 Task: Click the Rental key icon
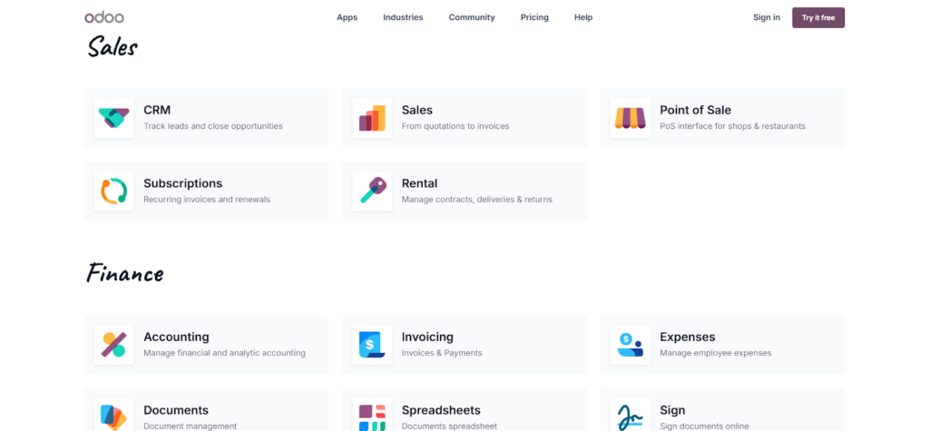pos(372,191)
